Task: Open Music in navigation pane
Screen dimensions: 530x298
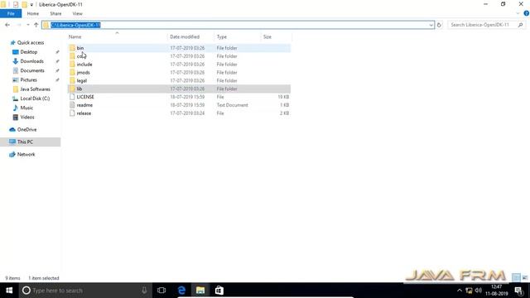Action: click(26, 108)
